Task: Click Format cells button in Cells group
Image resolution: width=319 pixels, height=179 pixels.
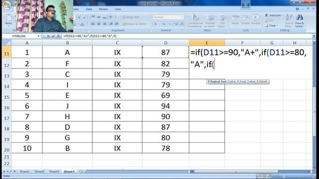Action: point(256,20)
